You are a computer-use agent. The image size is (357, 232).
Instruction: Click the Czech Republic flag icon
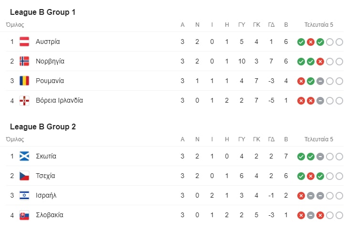tap(24, 176)
